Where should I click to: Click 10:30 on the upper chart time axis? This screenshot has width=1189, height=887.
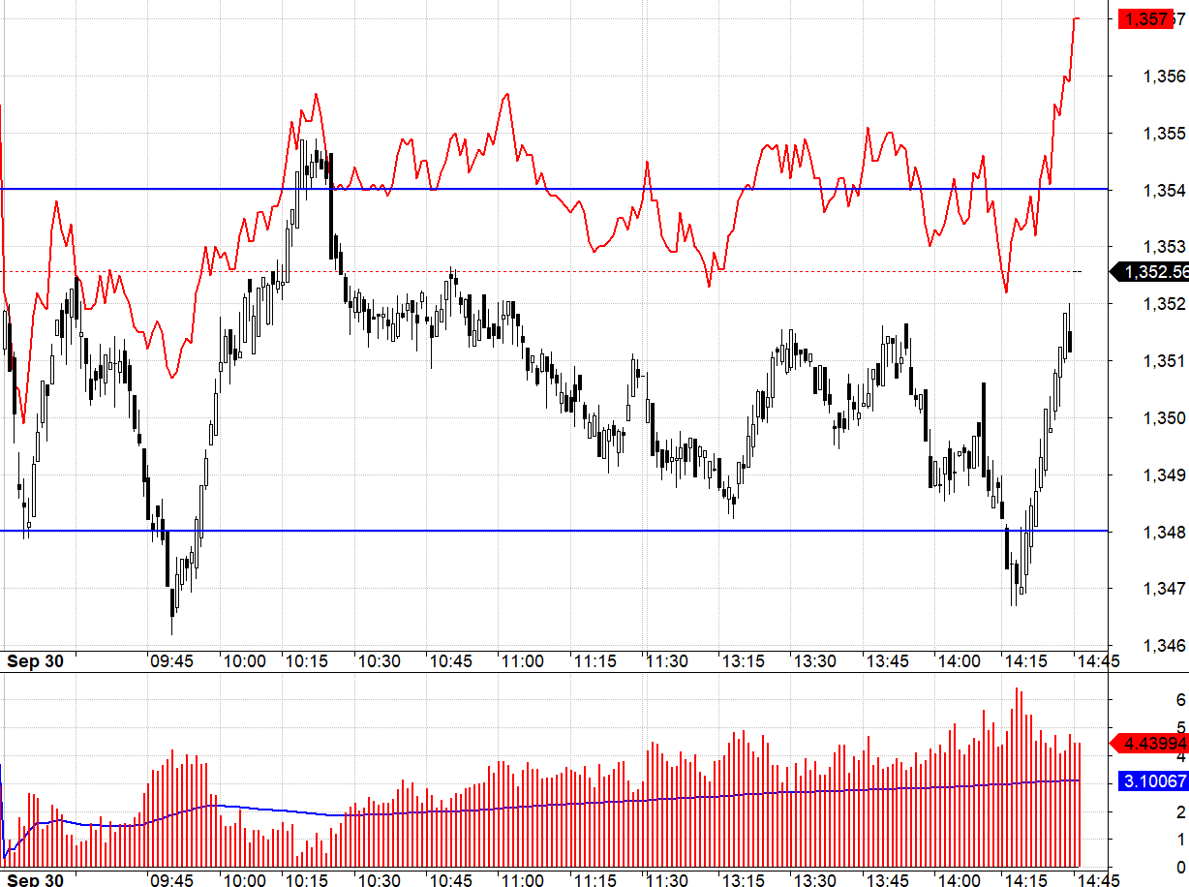coord(380,661)
